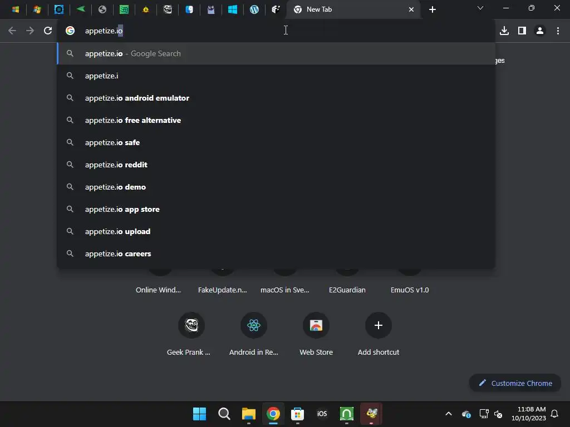Choose 'appetize.io reddit' suggestion
This screenshot has height=427, width=570.
click(276, 165)
